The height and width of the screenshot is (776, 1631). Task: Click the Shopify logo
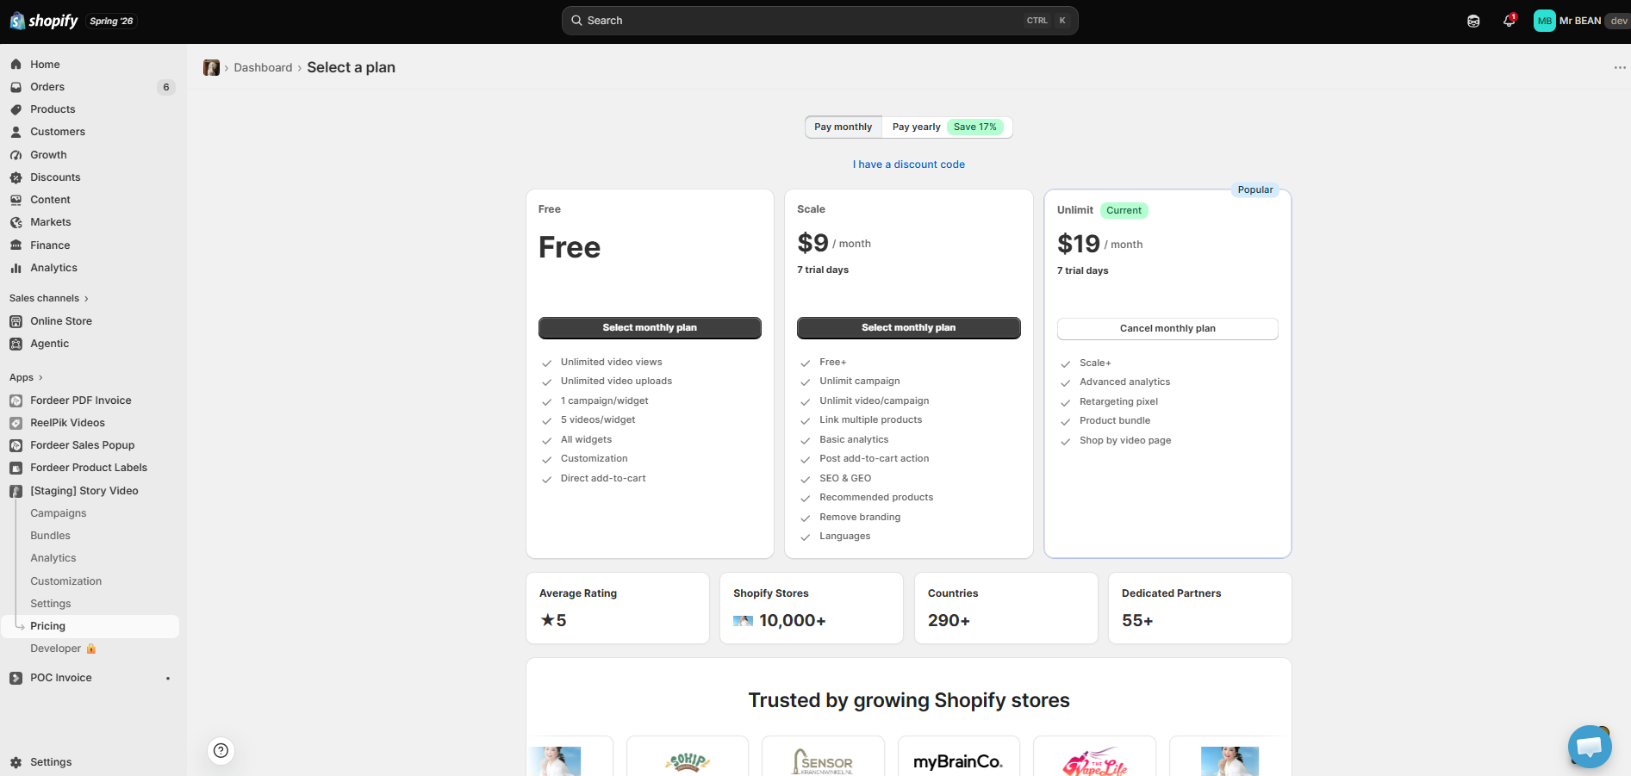tap(44, 21)
